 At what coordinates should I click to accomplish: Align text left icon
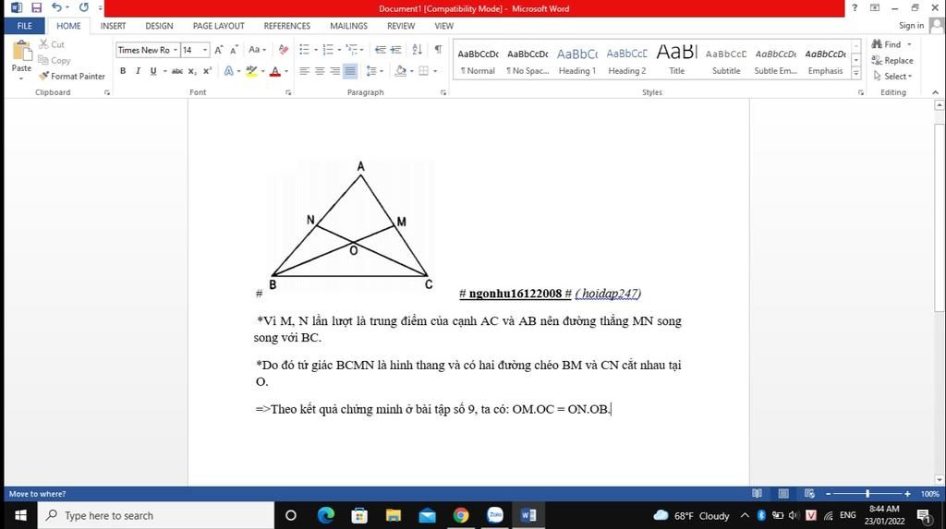click(304, 71)
